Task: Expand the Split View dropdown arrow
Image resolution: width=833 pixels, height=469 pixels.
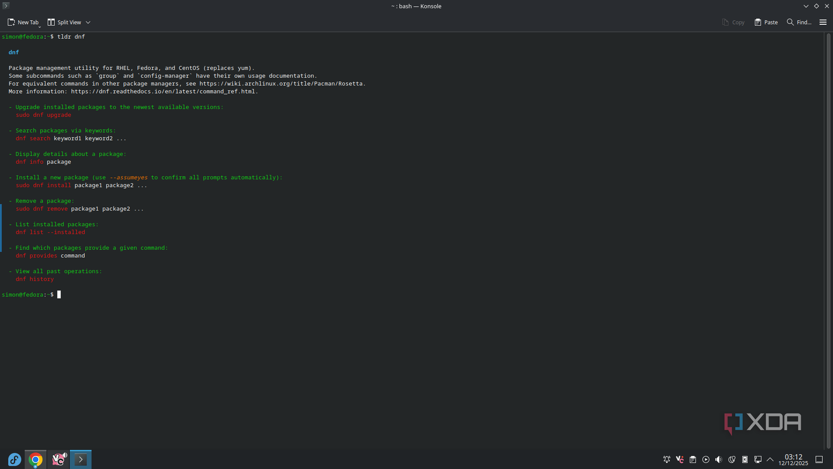Action: click(88, 22)
